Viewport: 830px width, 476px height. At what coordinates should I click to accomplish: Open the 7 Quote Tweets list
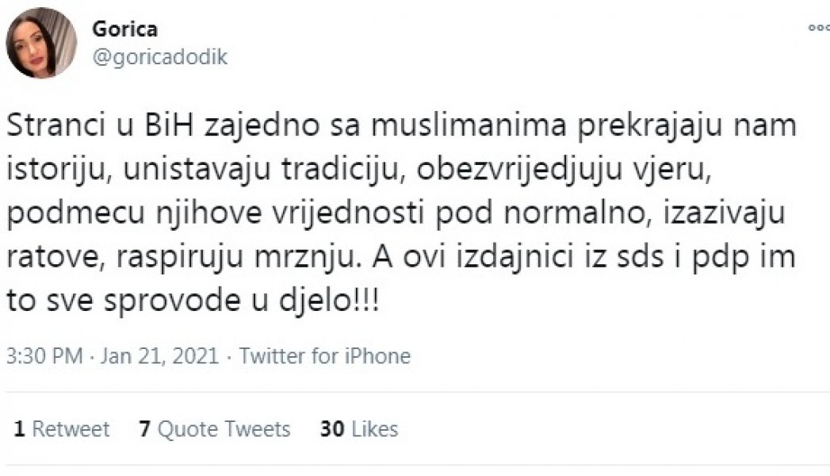click(x=214, y=428)
